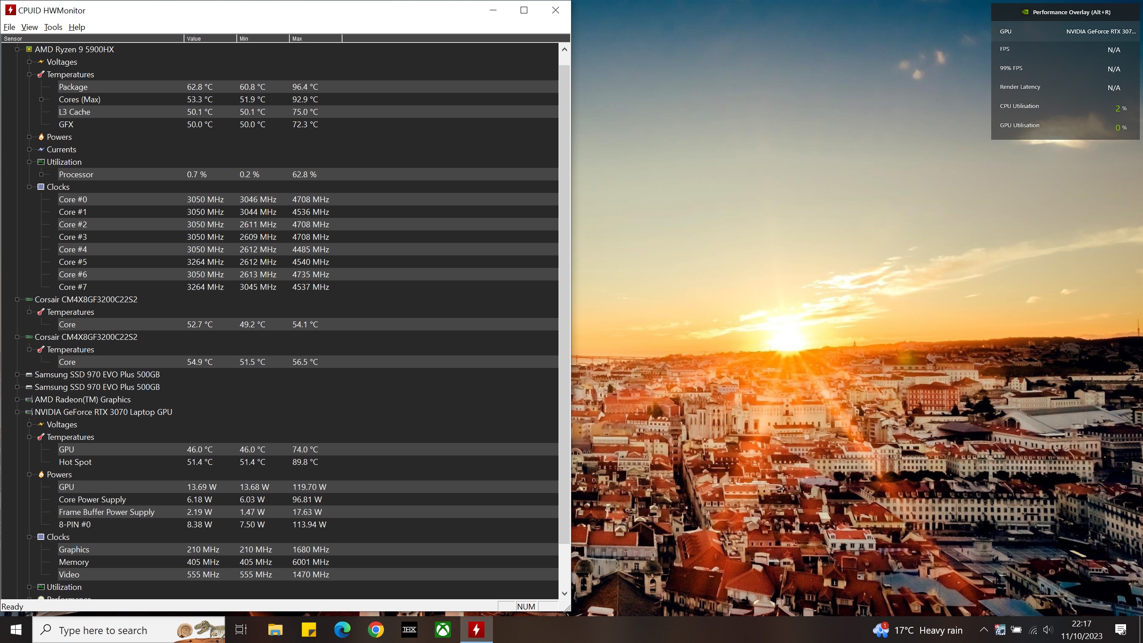Click the Sensor column header
Image resolution: width=1143 pixels, height=643 pixels.
(92, 39)
